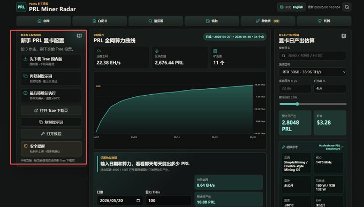Click the 打开 Trae 下载页 button

pyautogui.click(x=51, y=111)
